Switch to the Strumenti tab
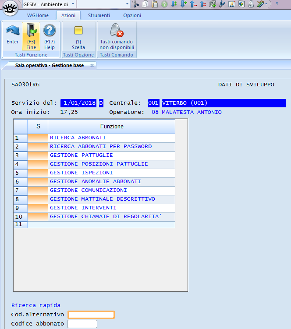The height and width of the screenshot is (329, 291). pyautogui.click(x=99, y=15)
